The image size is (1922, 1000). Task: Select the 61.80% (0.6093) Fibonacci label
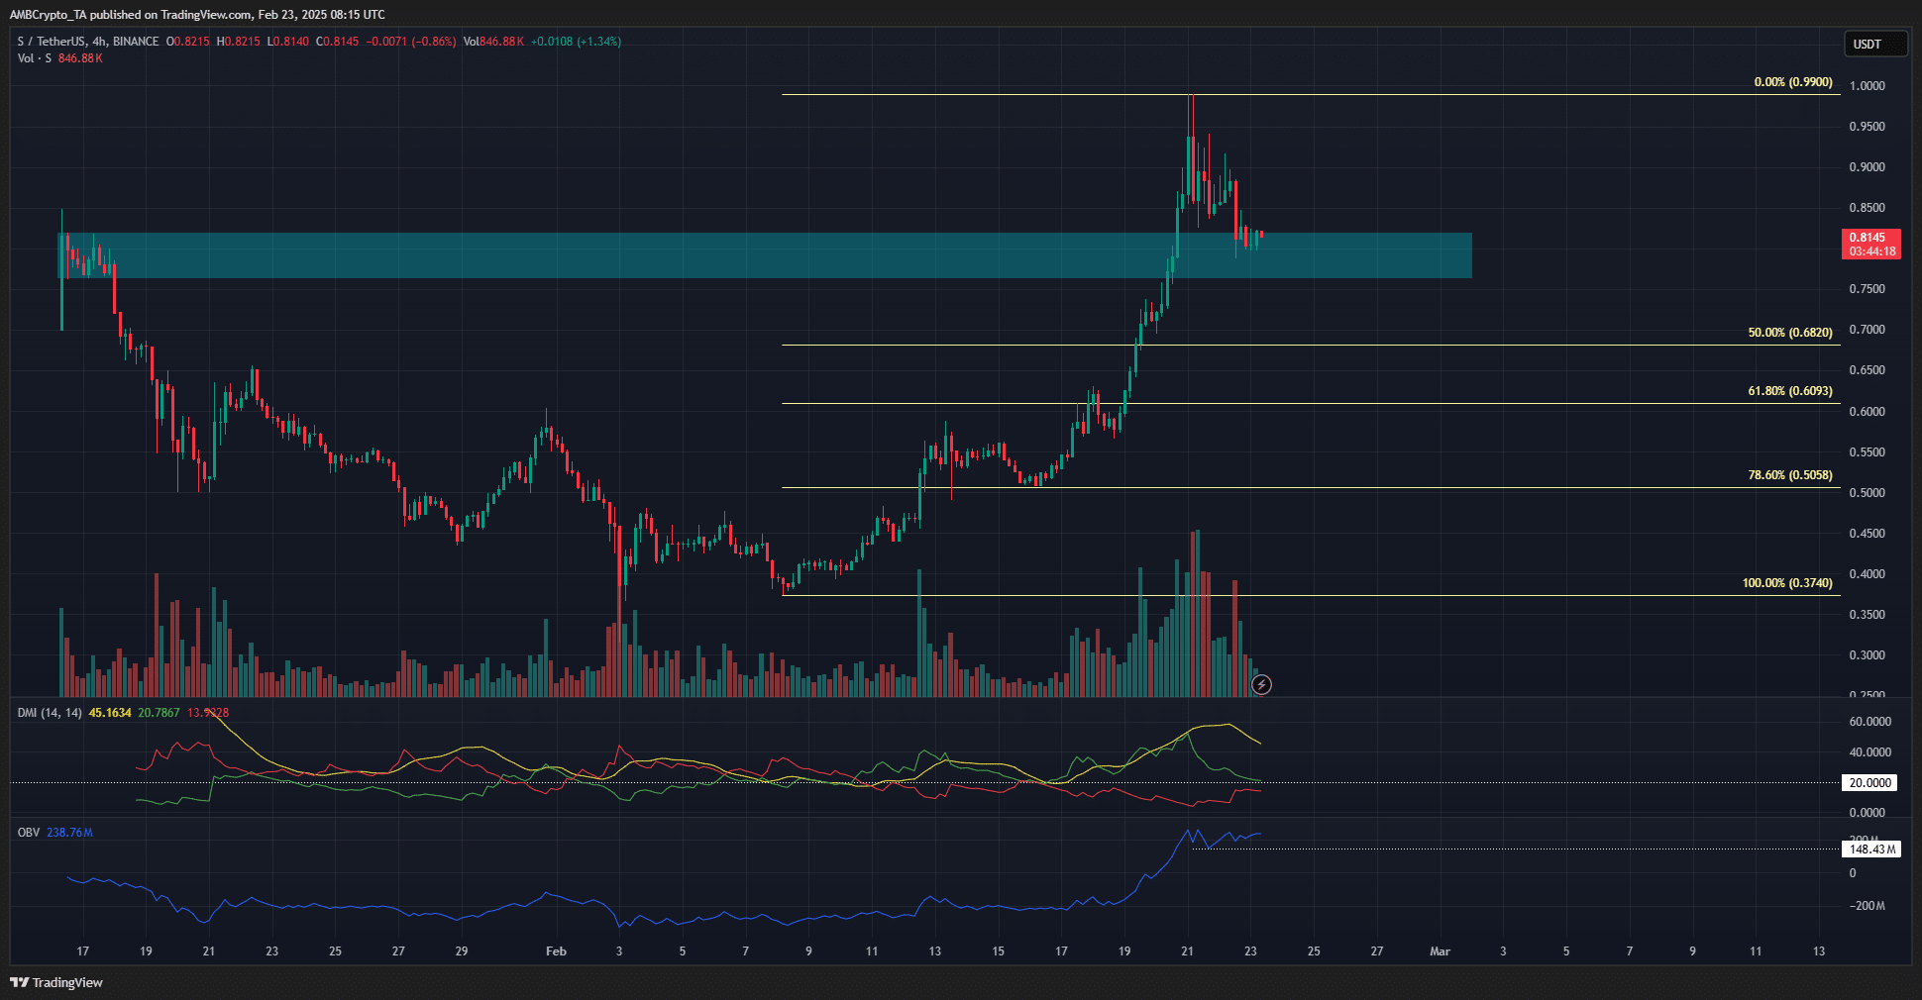click(x=1790, y=391)
